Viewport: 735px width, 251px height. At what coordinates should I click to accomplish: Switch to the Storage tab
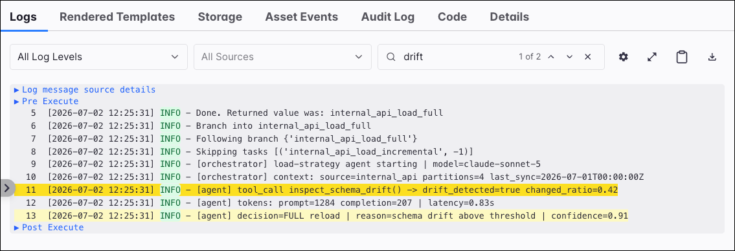coord(220,17)
